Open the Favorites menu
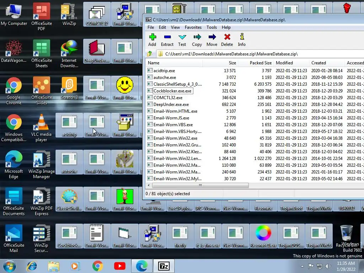The image size is (364, 273). [193, 27]
